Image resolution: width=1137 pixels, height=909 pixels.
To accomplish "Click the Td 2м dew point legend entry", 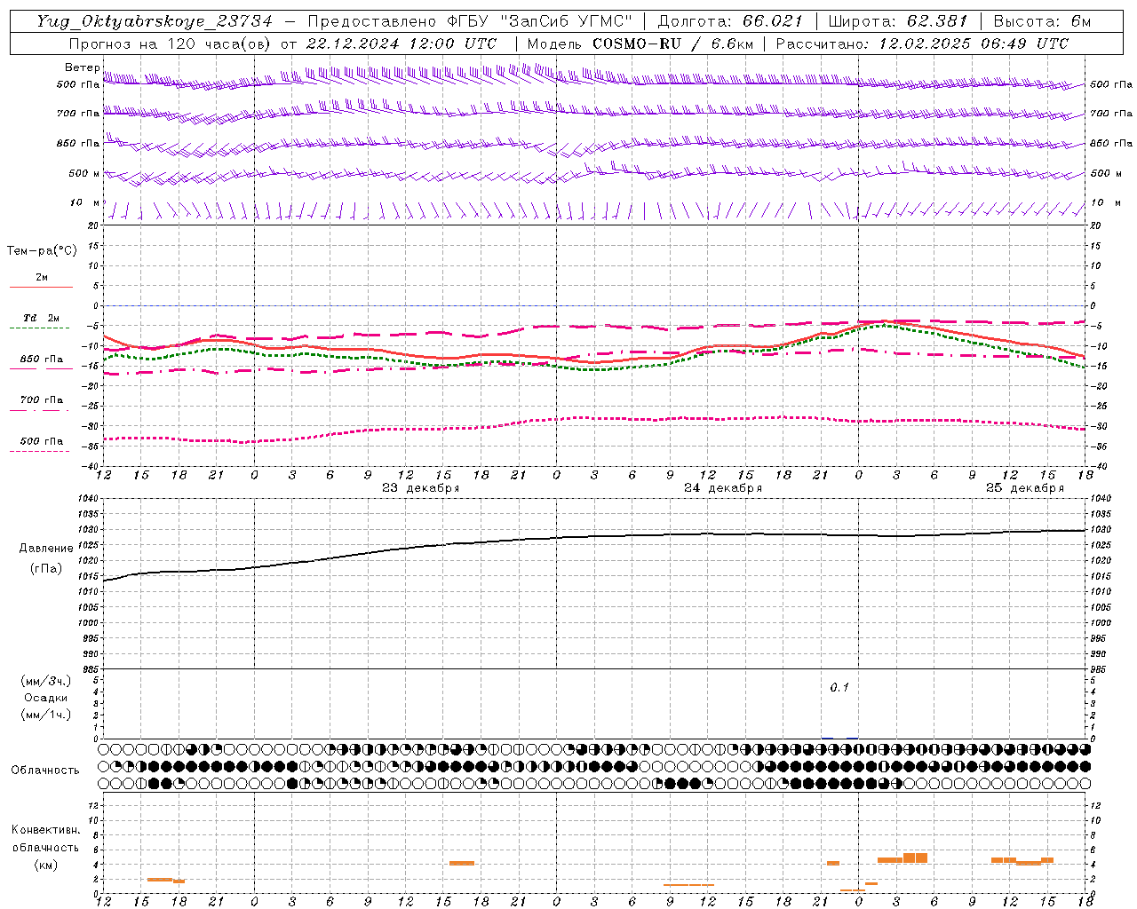I will (42, 318).
